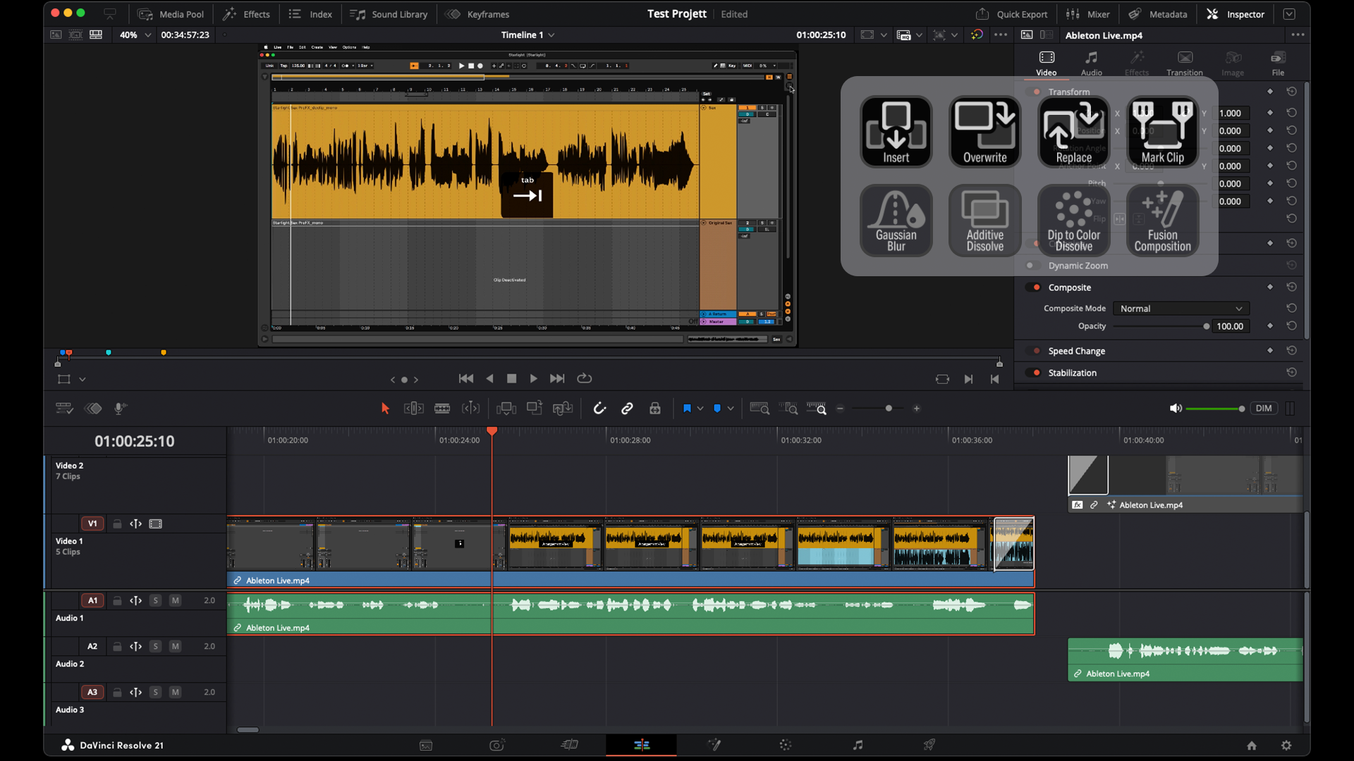Toggle the Keyframes panel

click(477, 14)
